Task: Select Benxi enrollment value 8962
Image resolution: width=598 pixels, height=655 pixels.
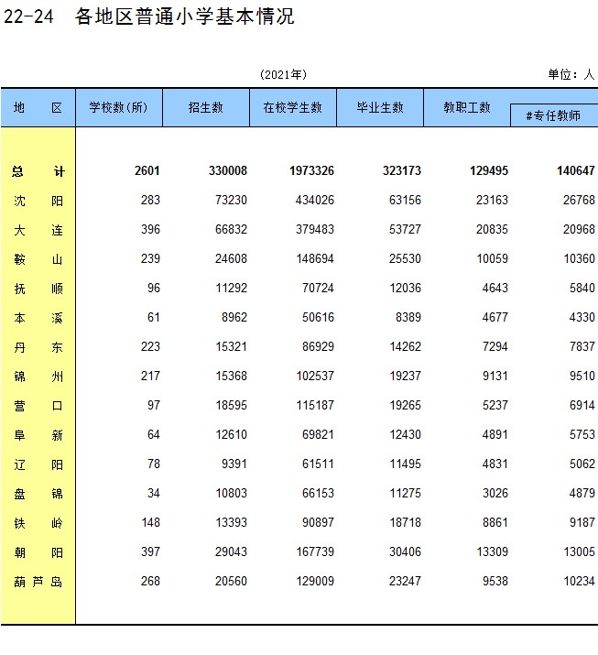Action: (x=234, y=317)
